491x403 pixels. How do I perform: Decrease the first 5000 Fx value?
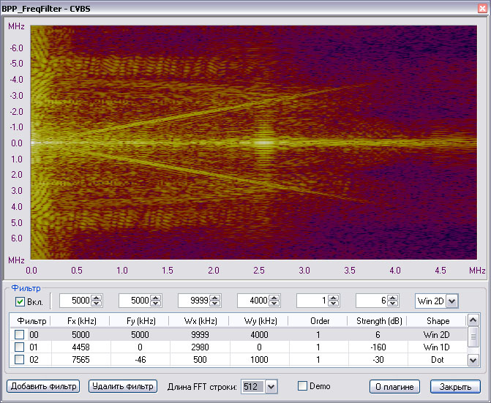(97, 304)
